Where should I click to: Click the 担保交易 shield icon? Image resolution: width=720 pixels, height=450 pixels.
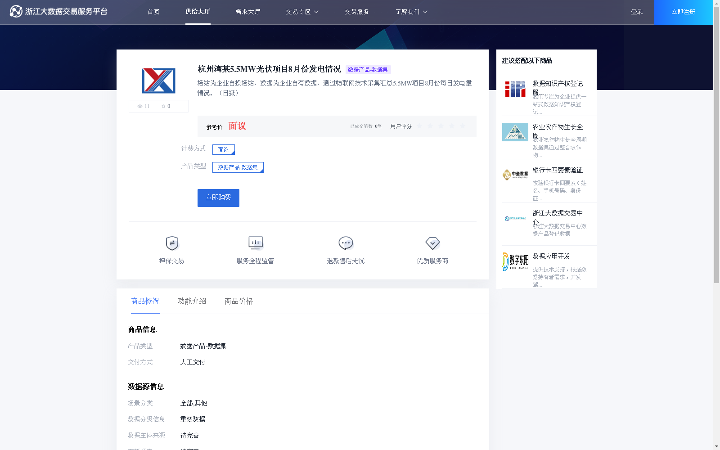(172, 243)
